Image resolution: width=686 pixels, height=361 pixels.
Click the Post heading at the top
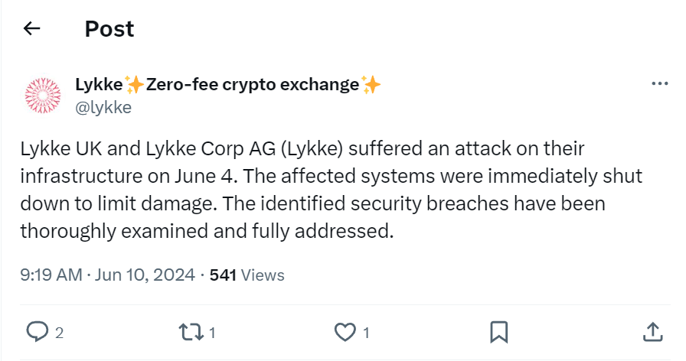[x=109, y=29]
